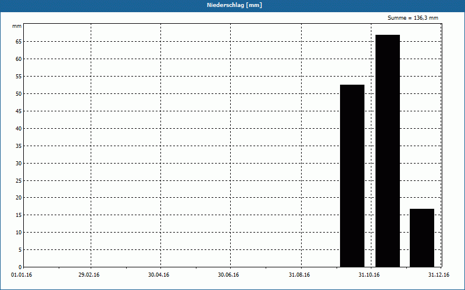Click the 40 value on y-axis

19,129
